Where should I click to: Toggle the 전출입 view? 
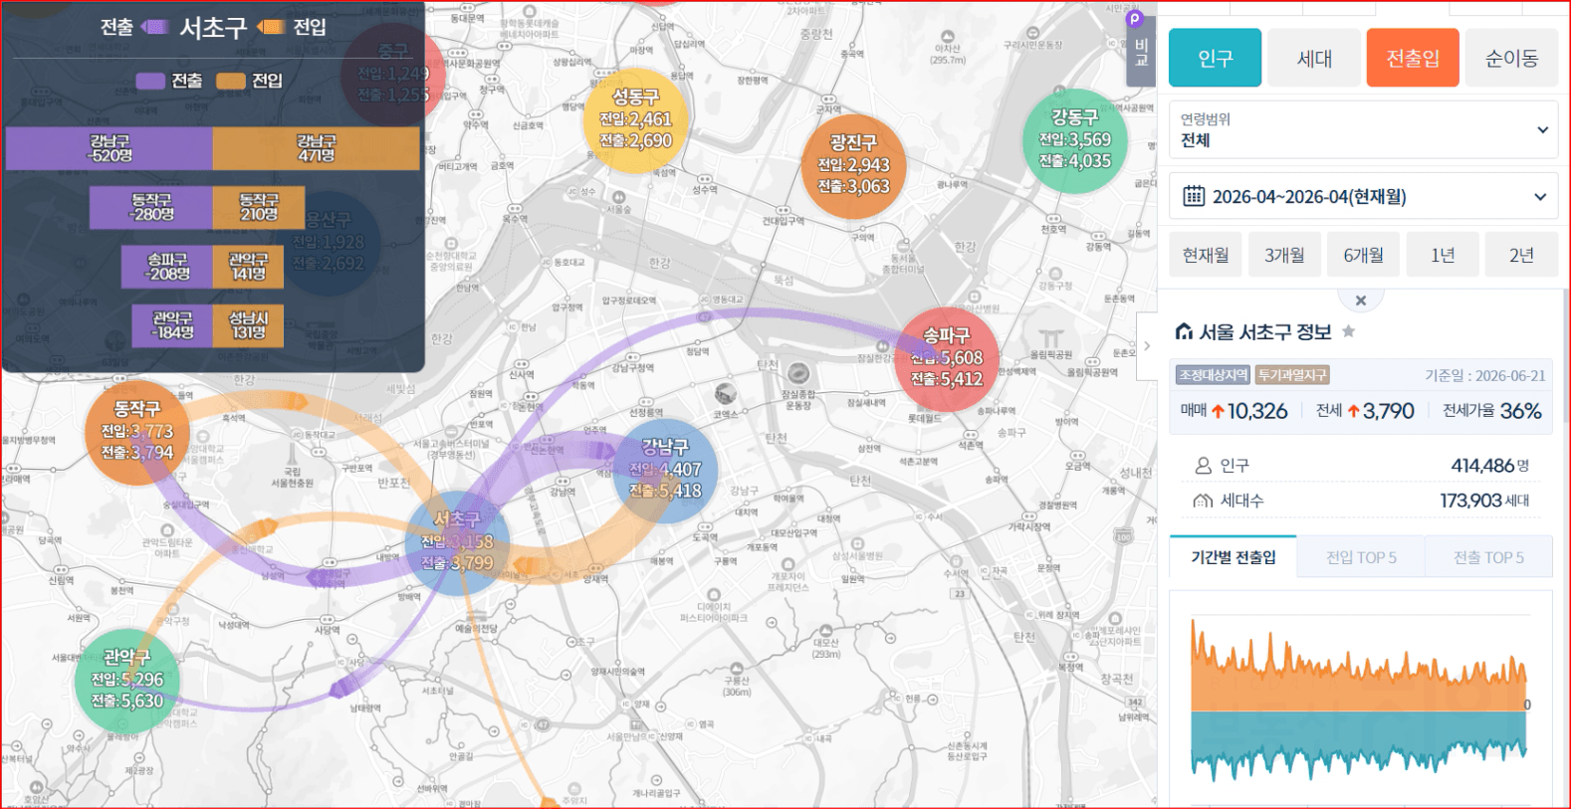tap(1413, 58)
